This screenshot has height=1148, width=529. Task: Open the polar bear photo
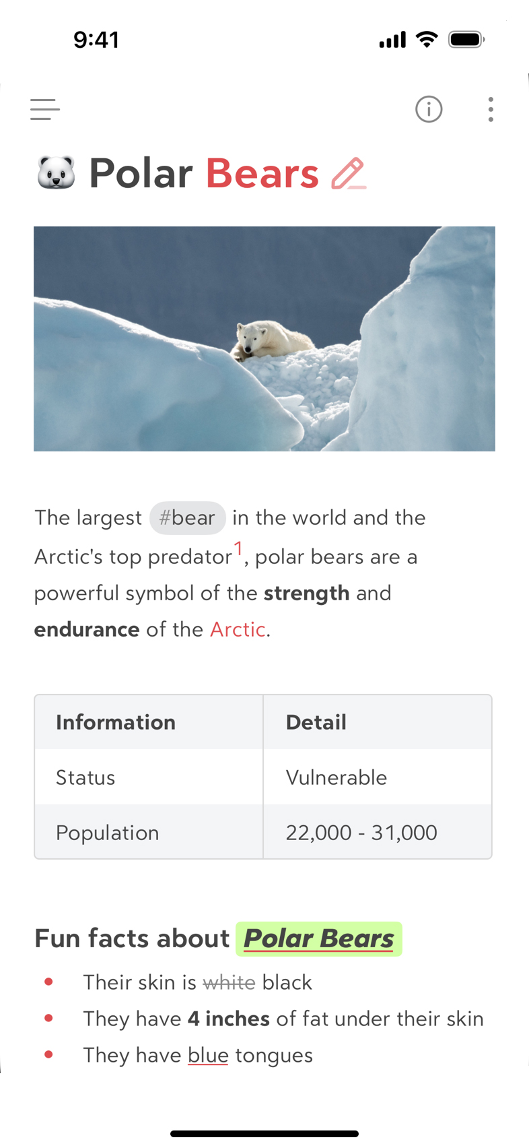[x=264, y=339]
